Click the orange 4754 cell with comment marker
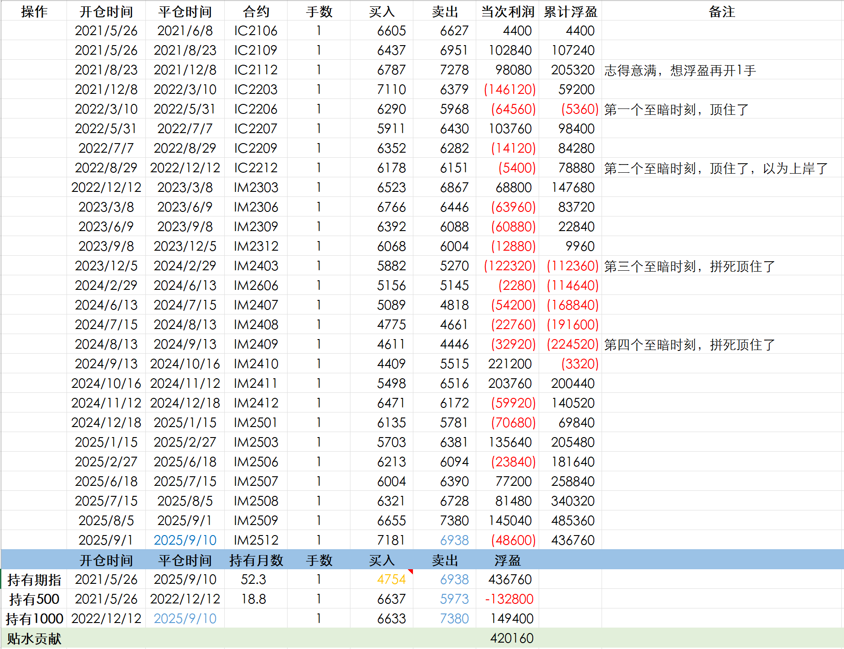 [x=391, y=580]
